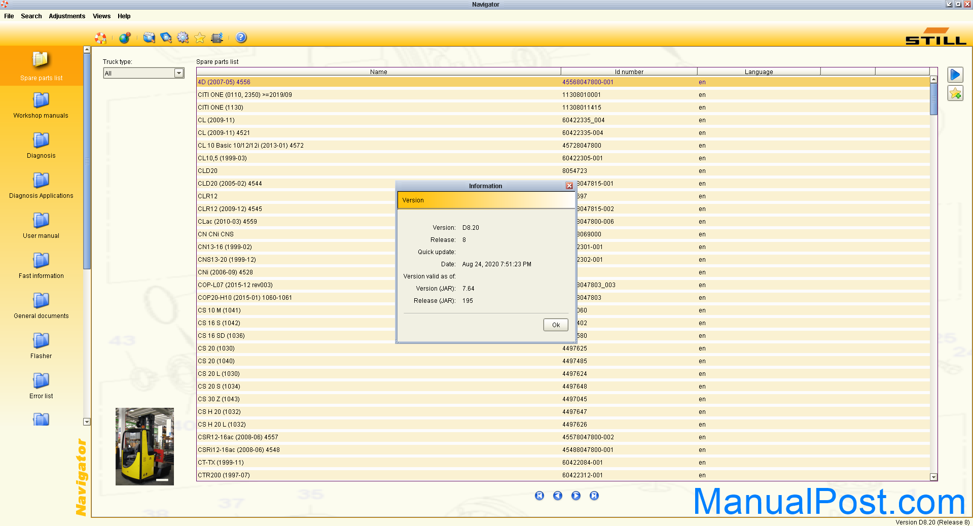Open the Error list folder
Screen dimensions: 973x526
click(41, 386)
